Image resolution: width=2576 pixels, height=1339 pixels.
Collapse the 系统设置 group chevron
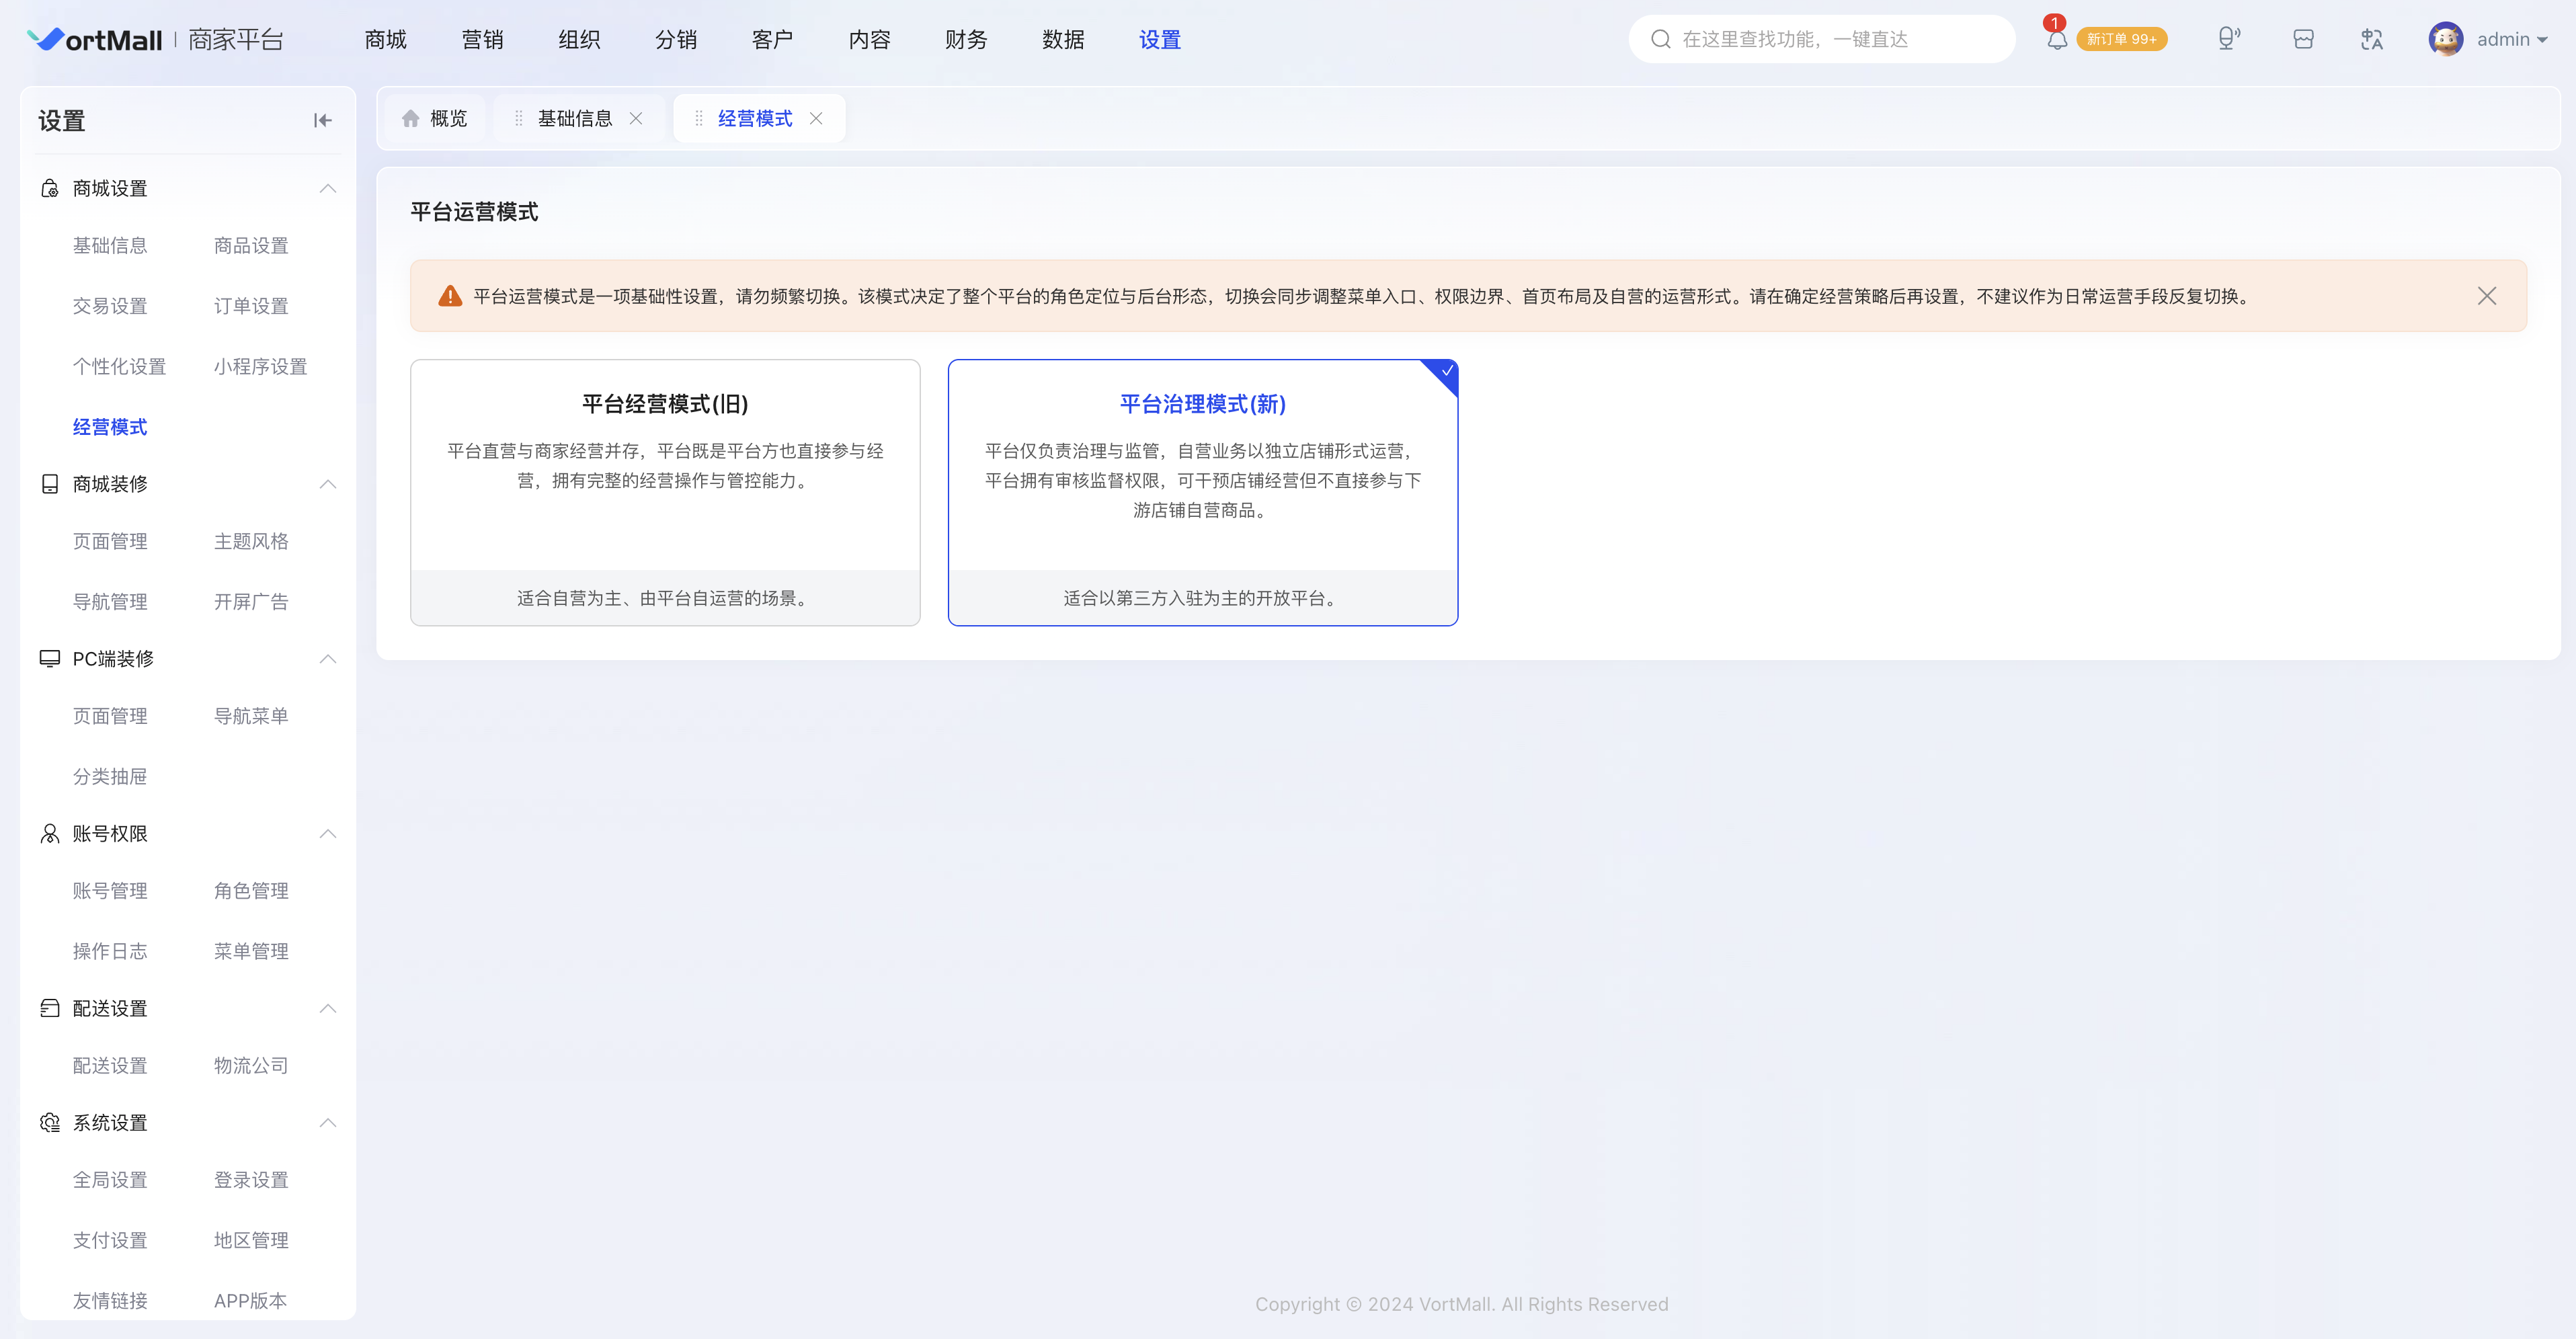pyautogui.click(x=327, y=1122)
